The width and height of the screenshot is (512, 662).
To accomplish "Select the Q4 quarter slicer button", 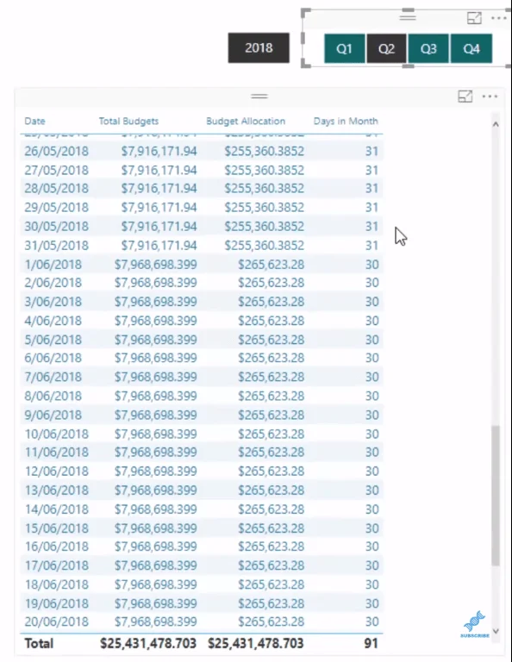I will point(471,48).
